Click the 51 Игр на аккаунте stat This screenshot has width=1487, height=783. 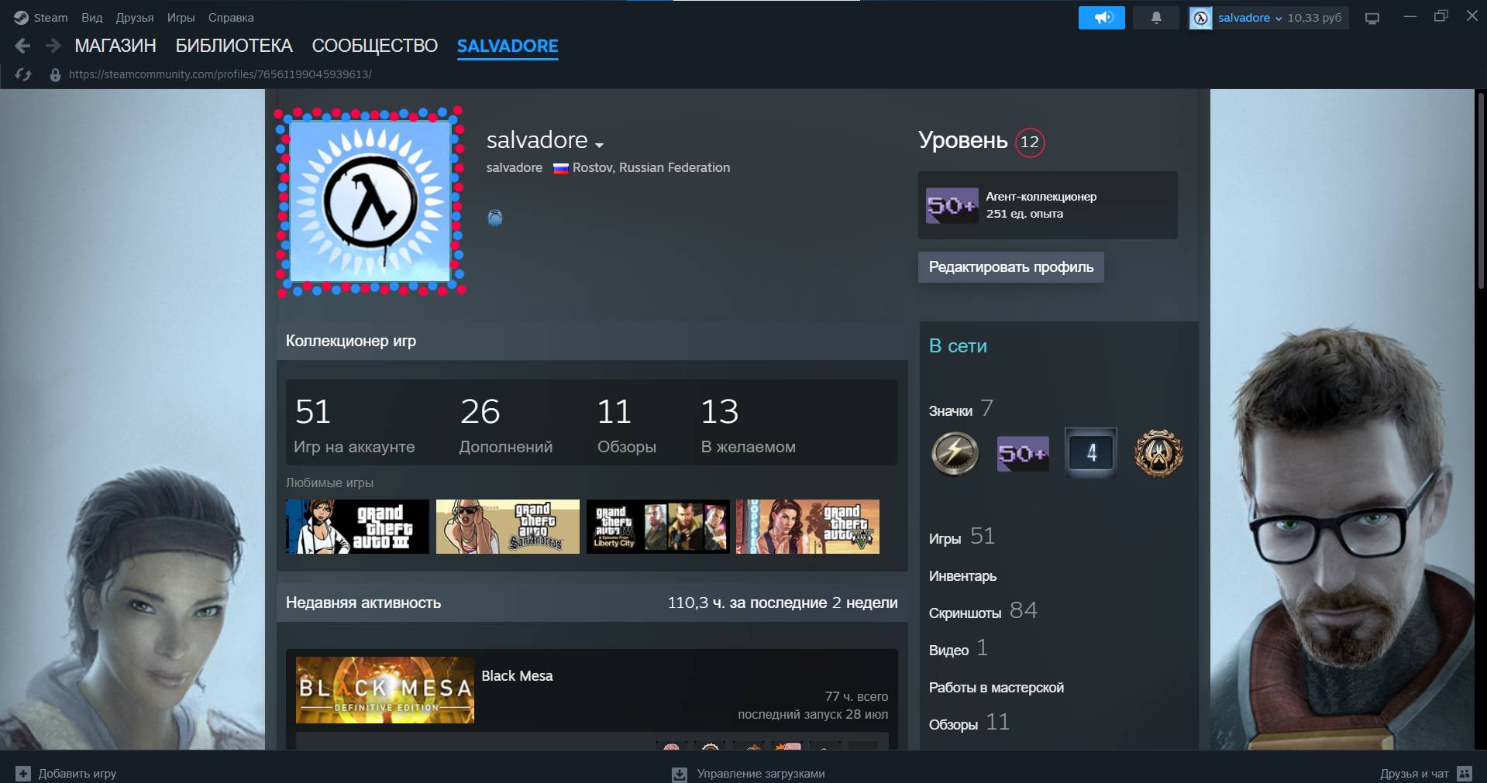[354, 425]
